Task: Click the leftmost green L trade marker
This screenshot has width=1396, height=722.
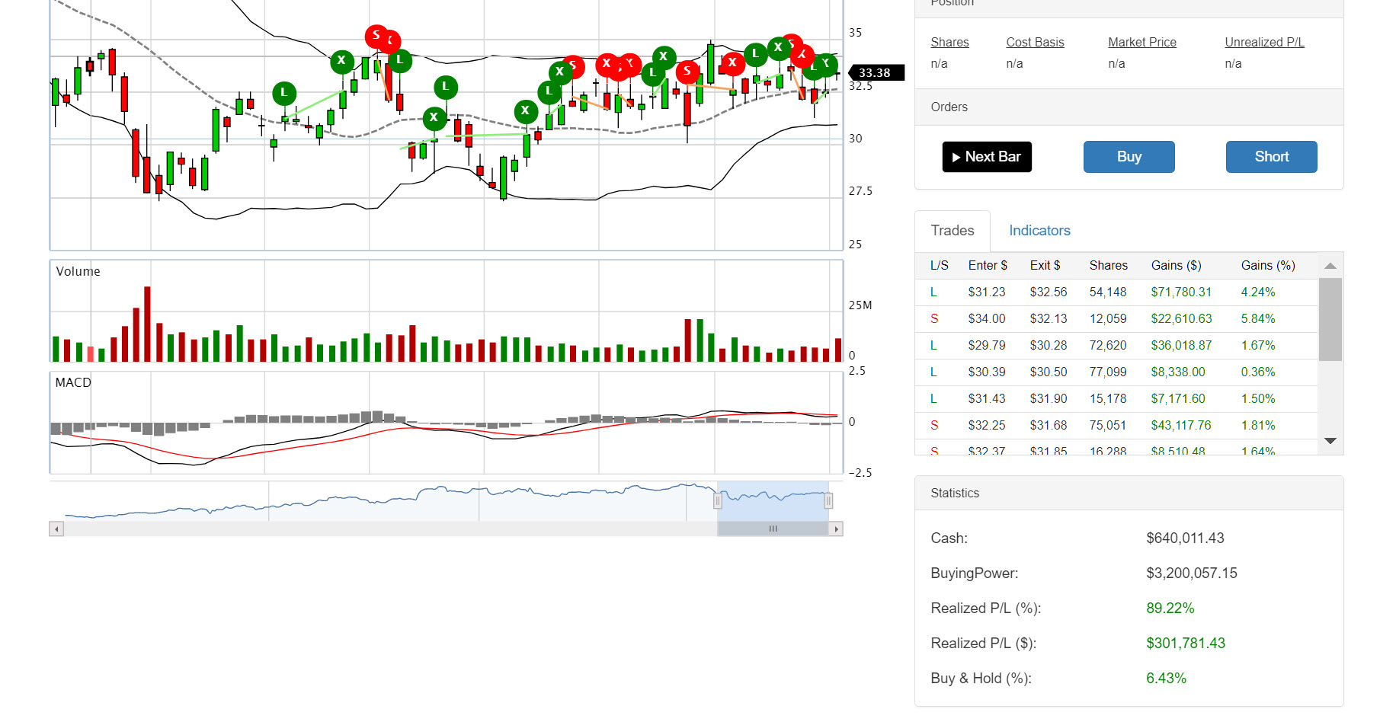Action: coord(284,93)
